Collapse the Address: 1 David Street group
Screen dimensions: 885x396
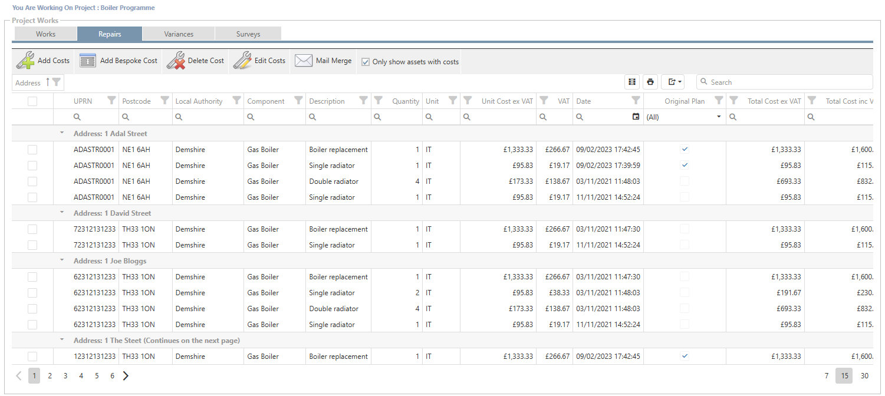pos(61,213)
